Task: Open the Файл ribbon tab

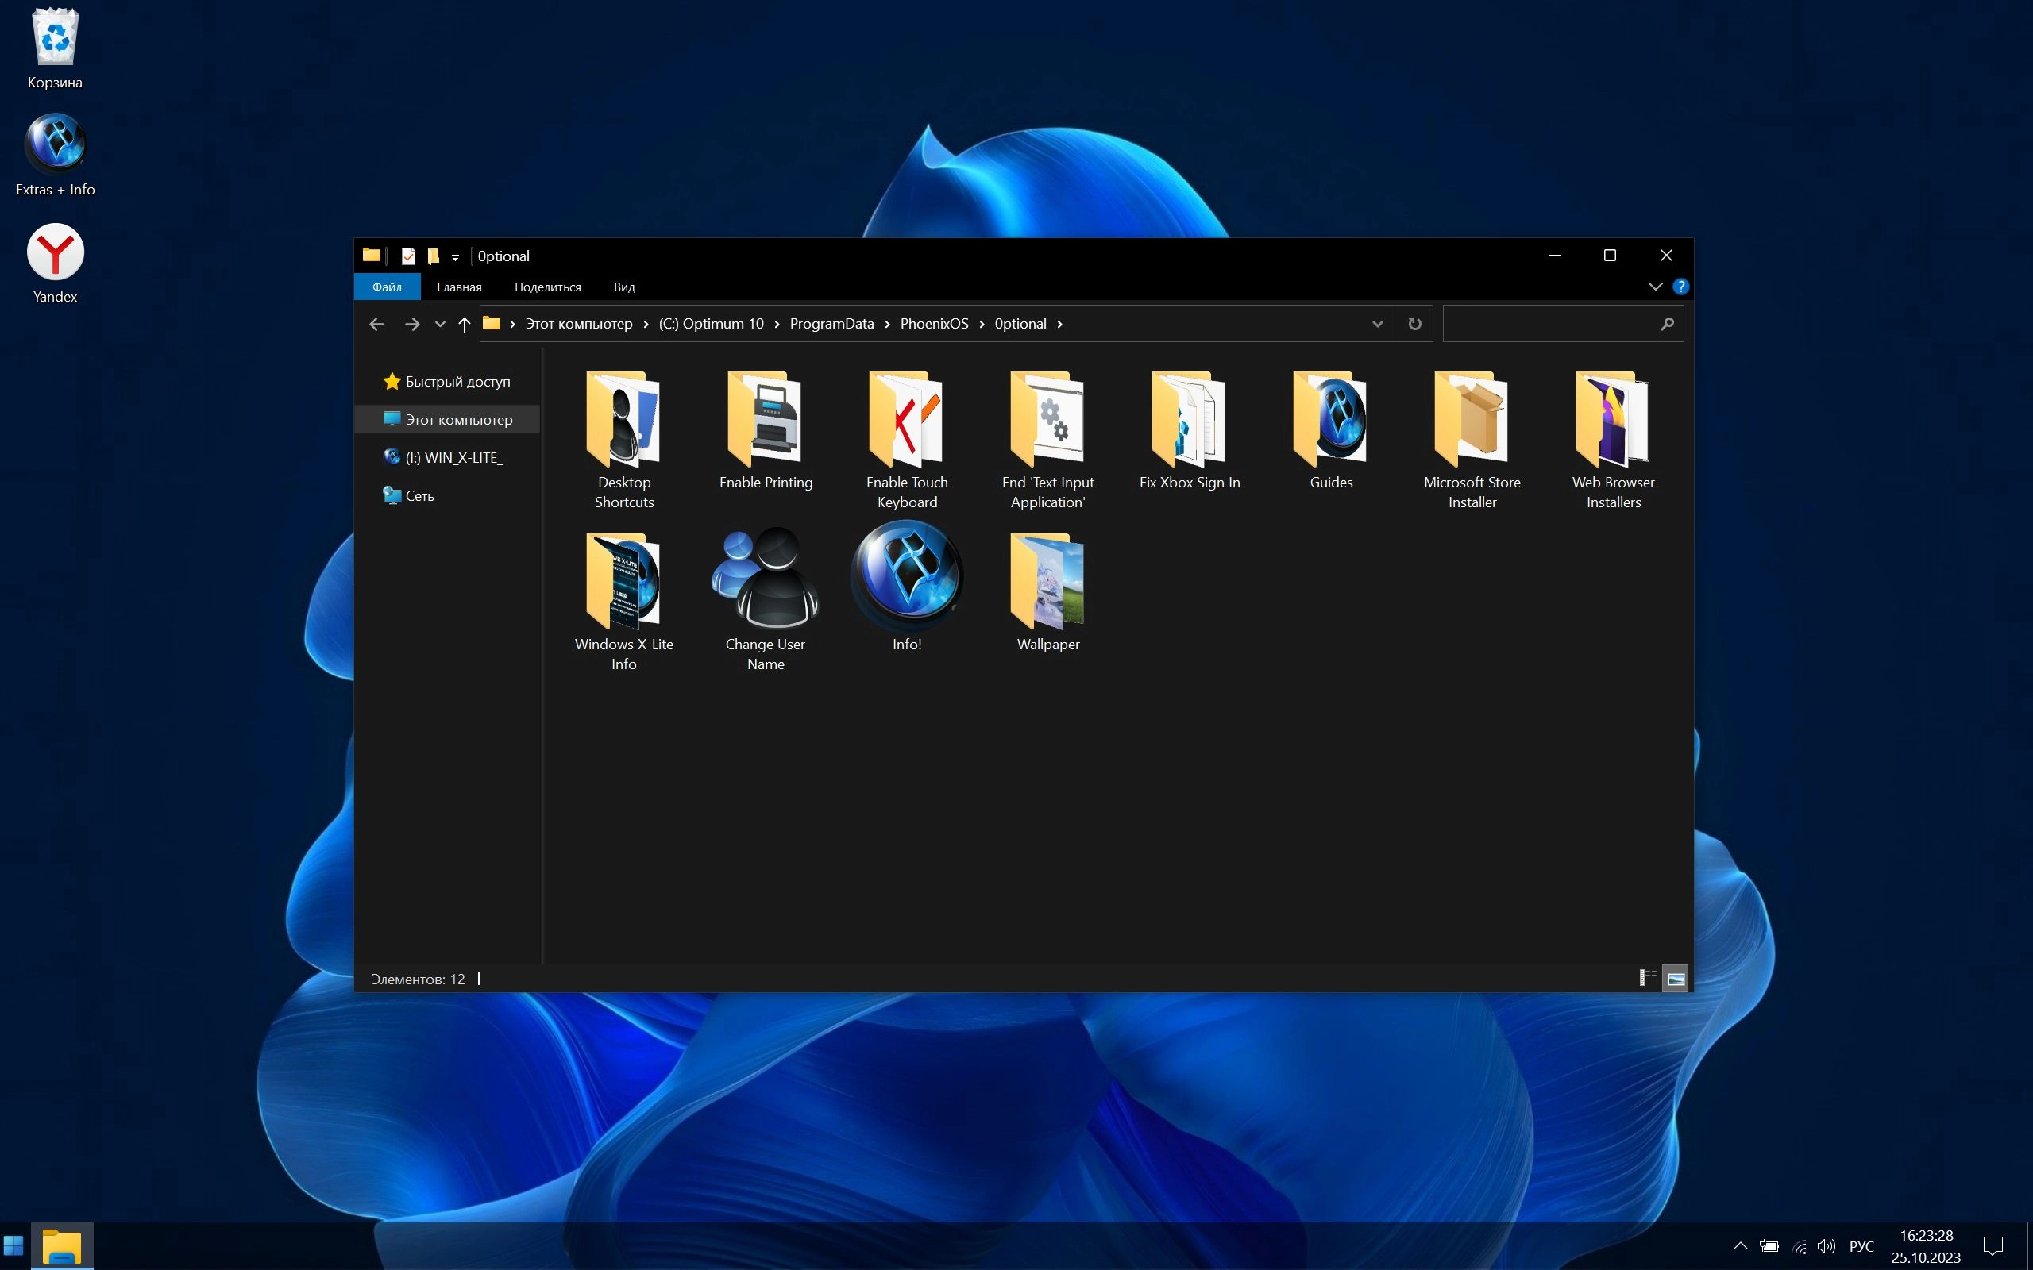Action: (x=388, y=287)
